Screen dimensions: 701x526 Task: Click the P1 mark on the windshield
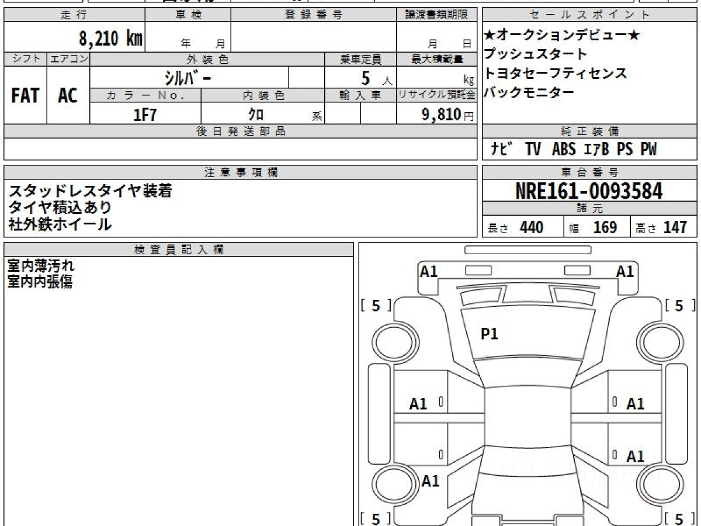coord(489,334)
